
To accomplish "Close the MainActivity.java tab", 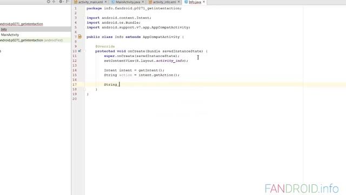I will (143, 2).
